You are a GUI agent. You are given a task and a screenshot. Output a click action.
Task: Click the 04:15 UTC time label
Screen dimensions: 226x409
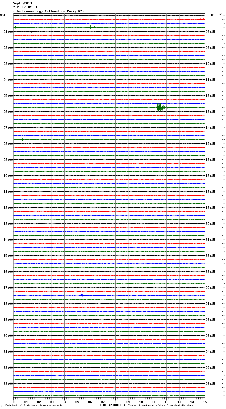[x=210, y=352]
